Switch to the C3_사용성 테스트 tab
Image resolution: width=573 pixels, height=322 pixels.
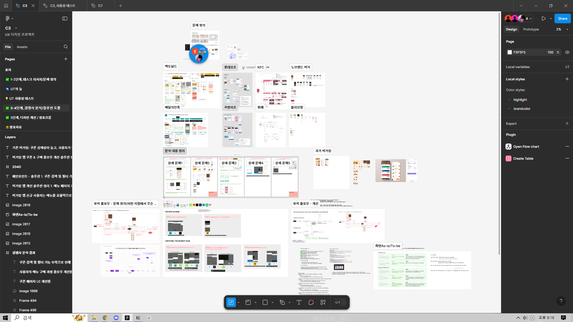click(63, 6)
